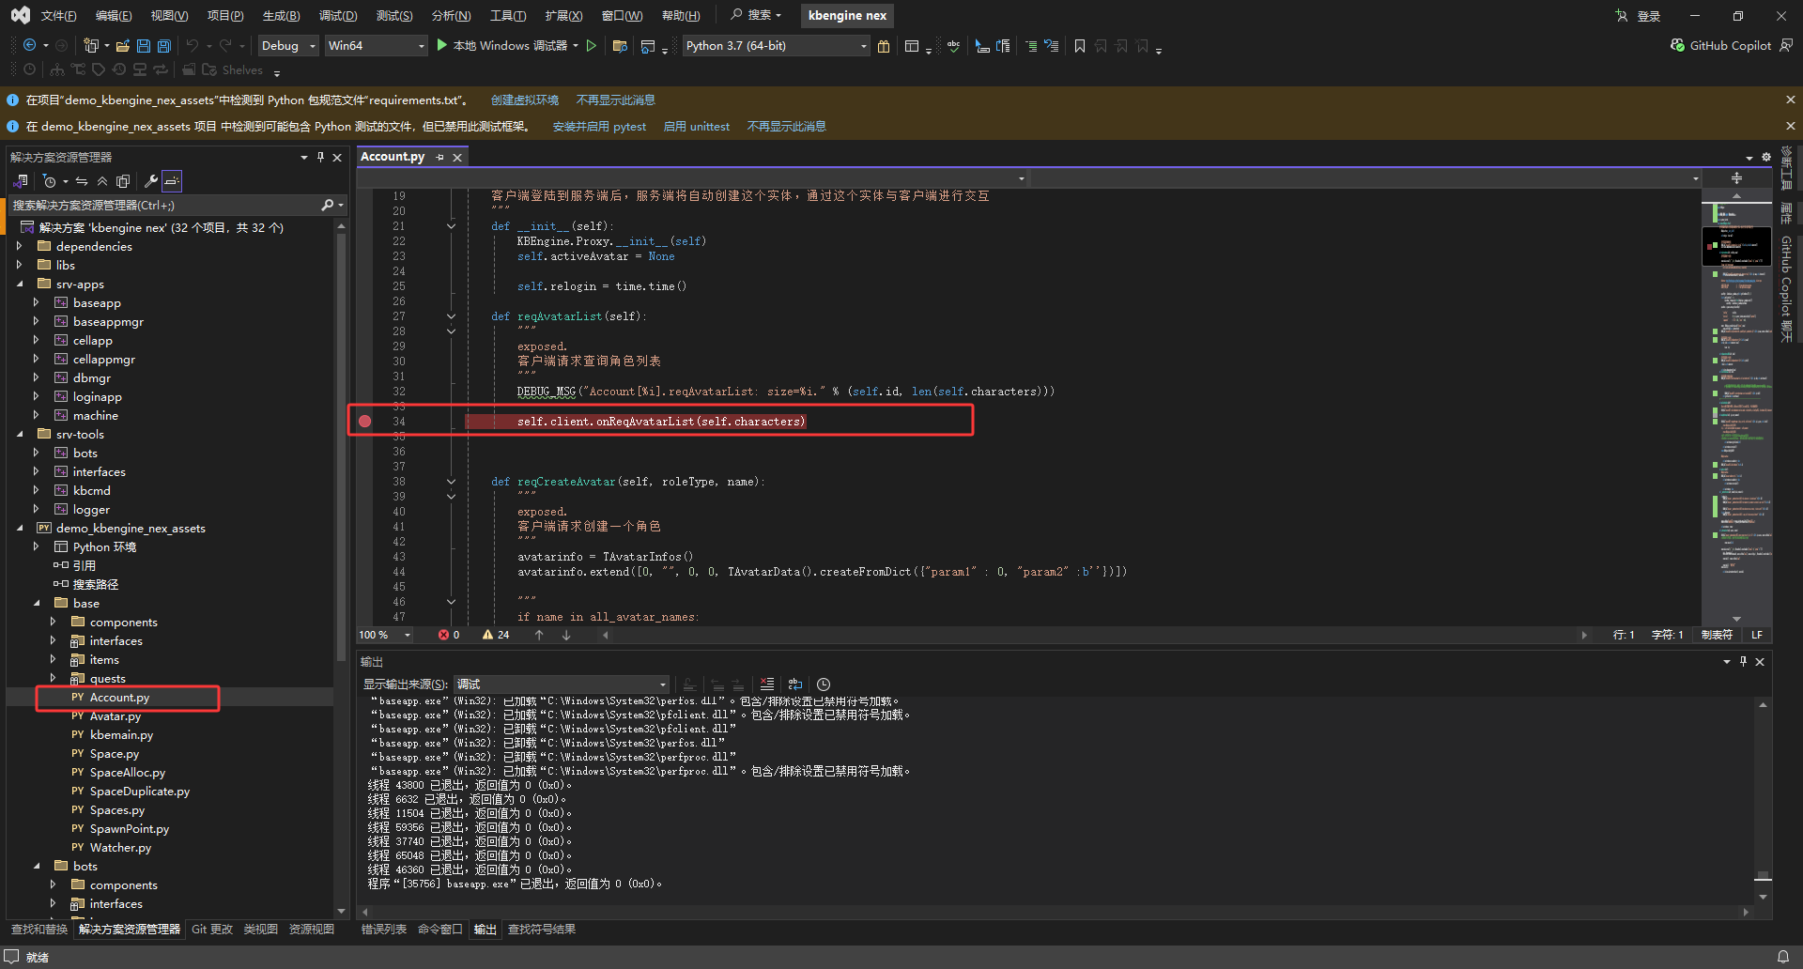Open the Python 3.7 (64-bit) environment dropdown
Screen dimensions: 1803x969
(776, 46)
